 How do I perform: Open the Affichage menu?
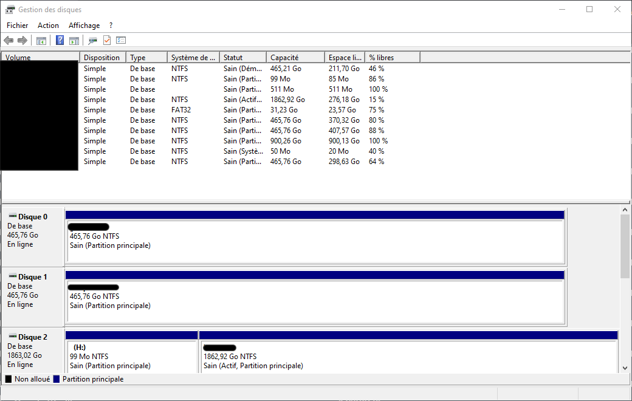coord(84,26)
